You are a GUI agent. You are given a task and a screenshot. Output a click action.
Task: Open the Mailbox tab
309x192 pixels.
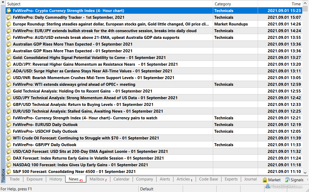(x=98, y=179)
